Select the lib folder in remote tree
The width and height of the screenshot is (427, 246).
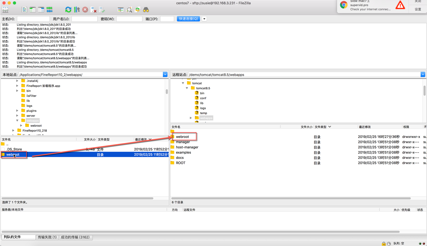click(202, 103)
